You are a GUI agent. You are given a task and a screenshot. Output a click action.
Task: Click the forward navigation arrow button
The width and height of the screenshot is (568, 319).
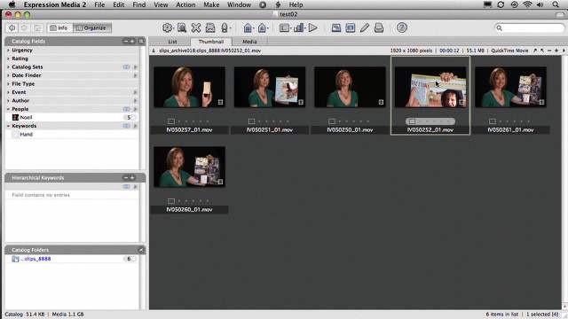(24, 27)
